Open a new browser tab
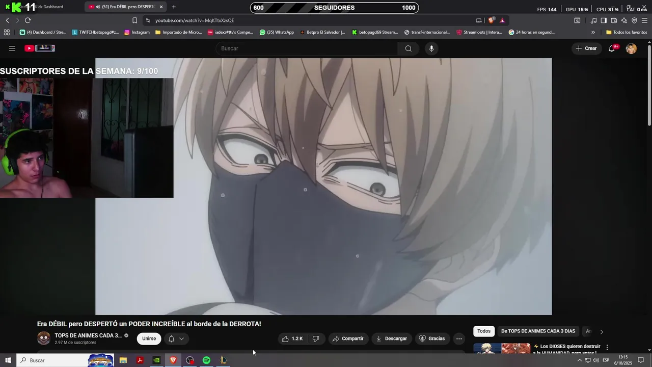The width and height of the screenshot is (652, 367). point(174,7)
